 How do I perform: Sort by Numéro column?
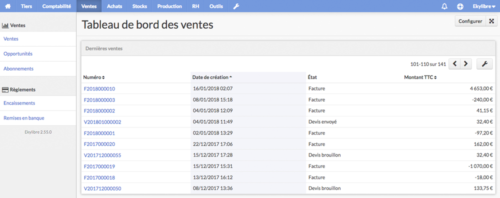click(94, 77)
